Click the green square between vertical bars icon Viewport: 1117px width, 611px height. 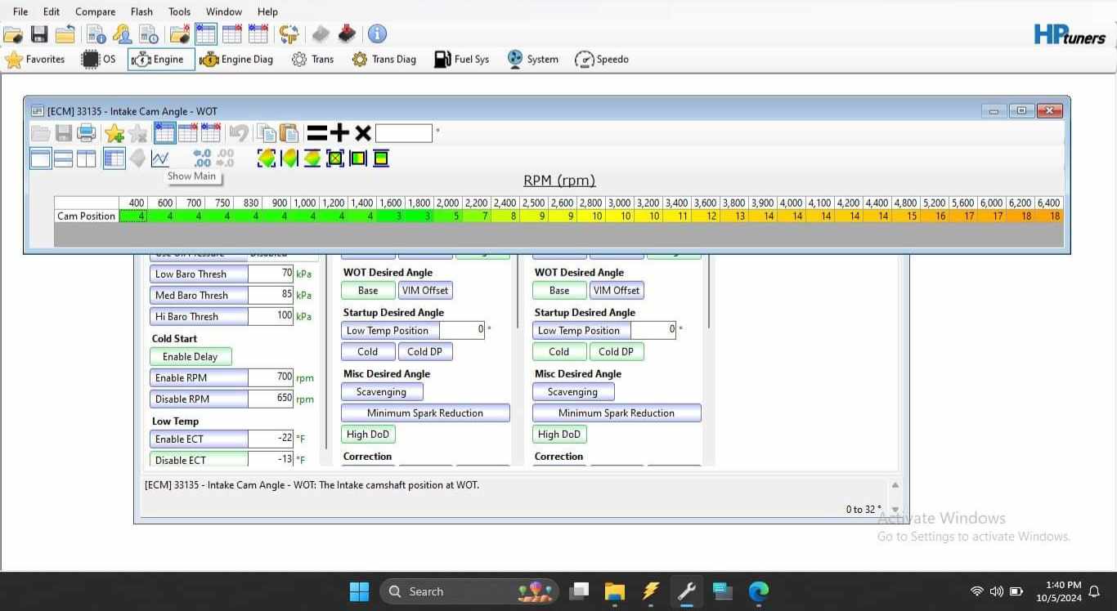[x=358, y=158]
